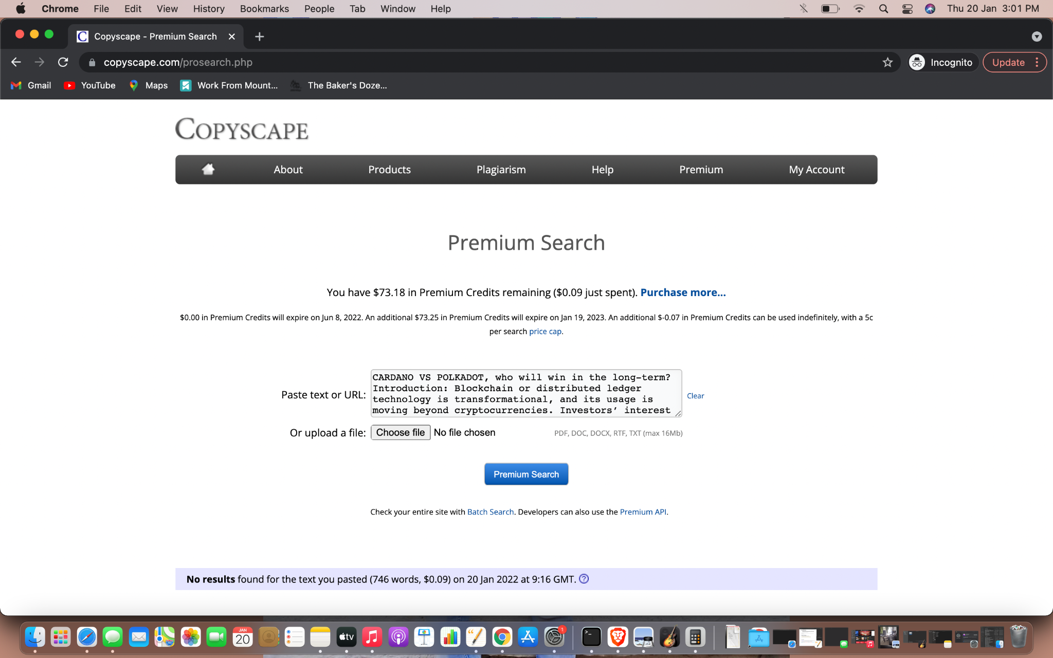Open Spotlight search in the menu bar
The width and height of the screenshot is (1053, 658).
[883, 9]
